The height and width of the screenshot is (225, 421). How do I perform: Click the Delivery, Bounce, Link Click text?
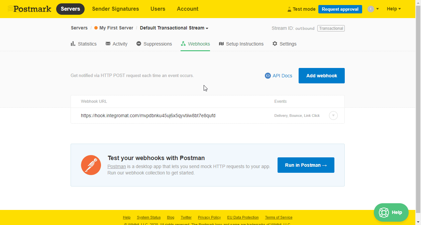(297, 116)
